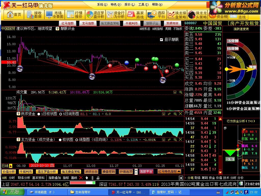Select the 1日柱状图 radio option
261x196 pixels.
point(39,114)
